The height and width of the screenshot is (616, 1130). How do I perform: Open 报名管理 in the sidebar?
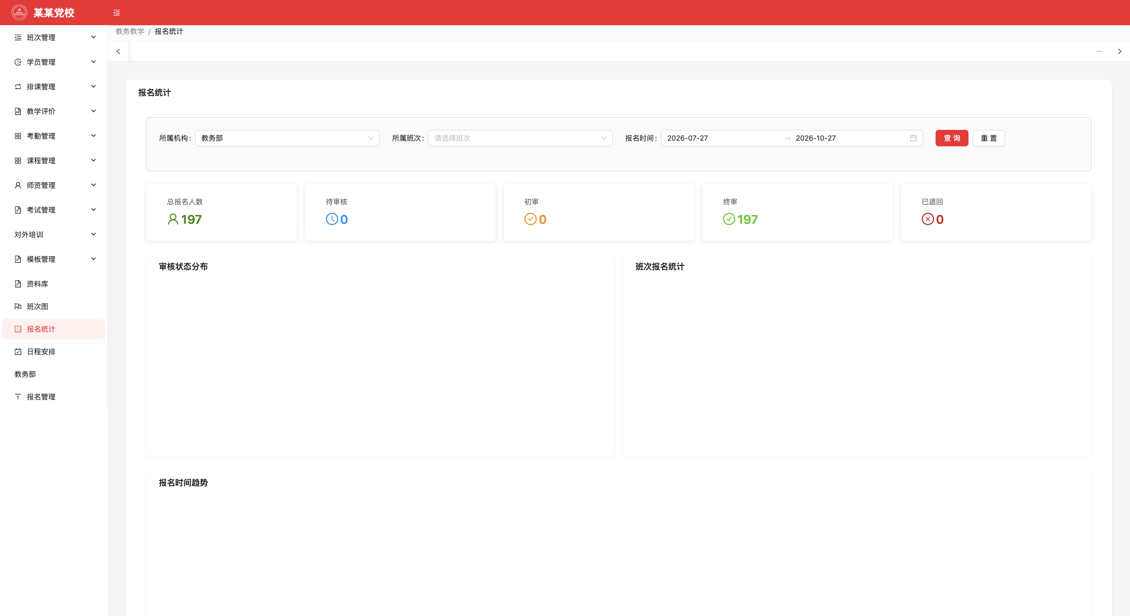coord(53,397)
